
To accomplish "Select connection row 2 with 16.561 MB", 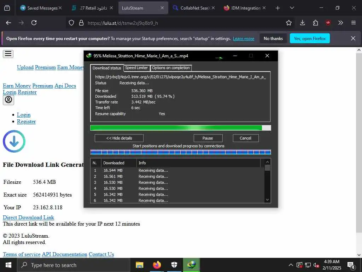I will click(x=178, y=176).
